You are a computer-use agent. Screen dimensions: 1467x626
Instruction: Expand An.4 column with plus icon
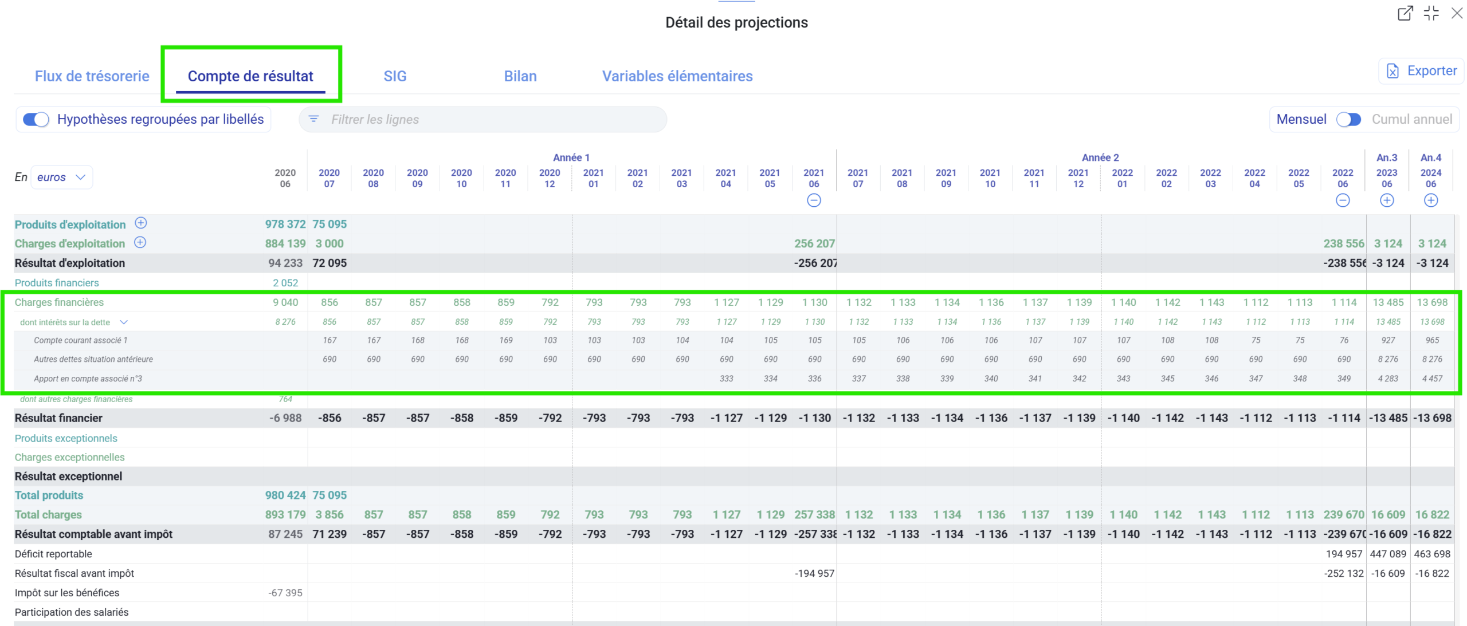[1430, 200]
